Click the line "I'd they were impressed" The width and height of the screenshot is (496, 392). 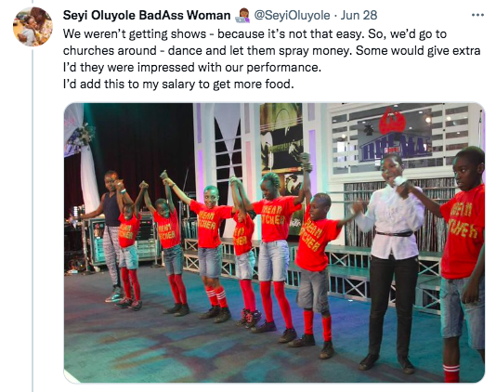pos(192,68)
